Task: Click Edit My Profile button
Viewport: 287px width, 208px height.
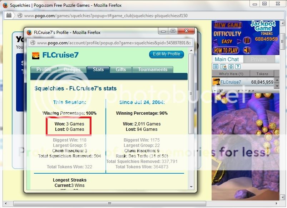Action: tap(167, 54)
